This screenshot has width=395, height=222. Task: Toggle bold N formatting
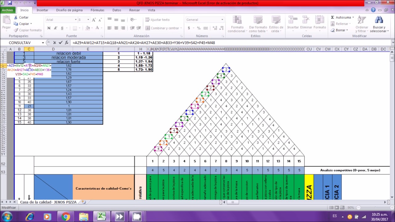(x=49, y=28)
